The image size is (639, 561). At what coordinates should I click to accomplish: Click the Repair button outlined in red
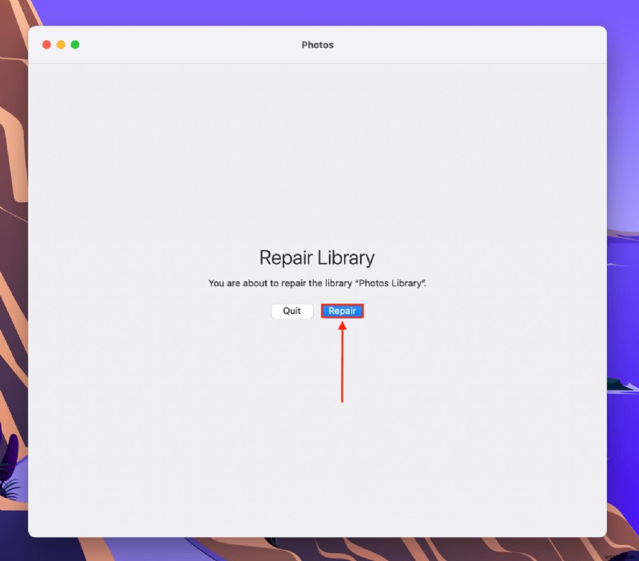point(342,311)
